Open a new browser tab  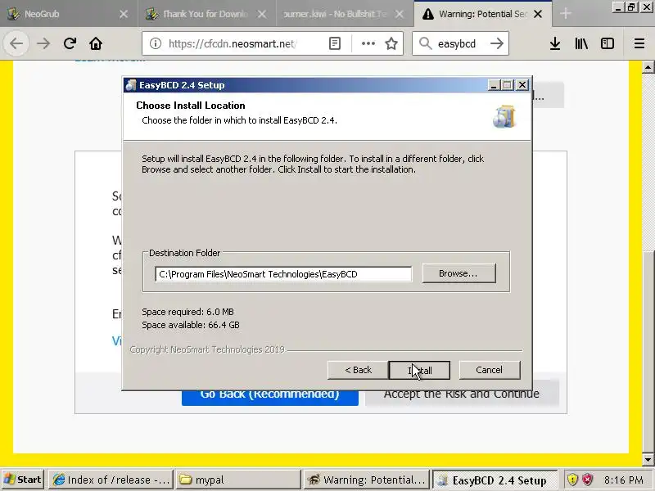[x=566, y=14]
